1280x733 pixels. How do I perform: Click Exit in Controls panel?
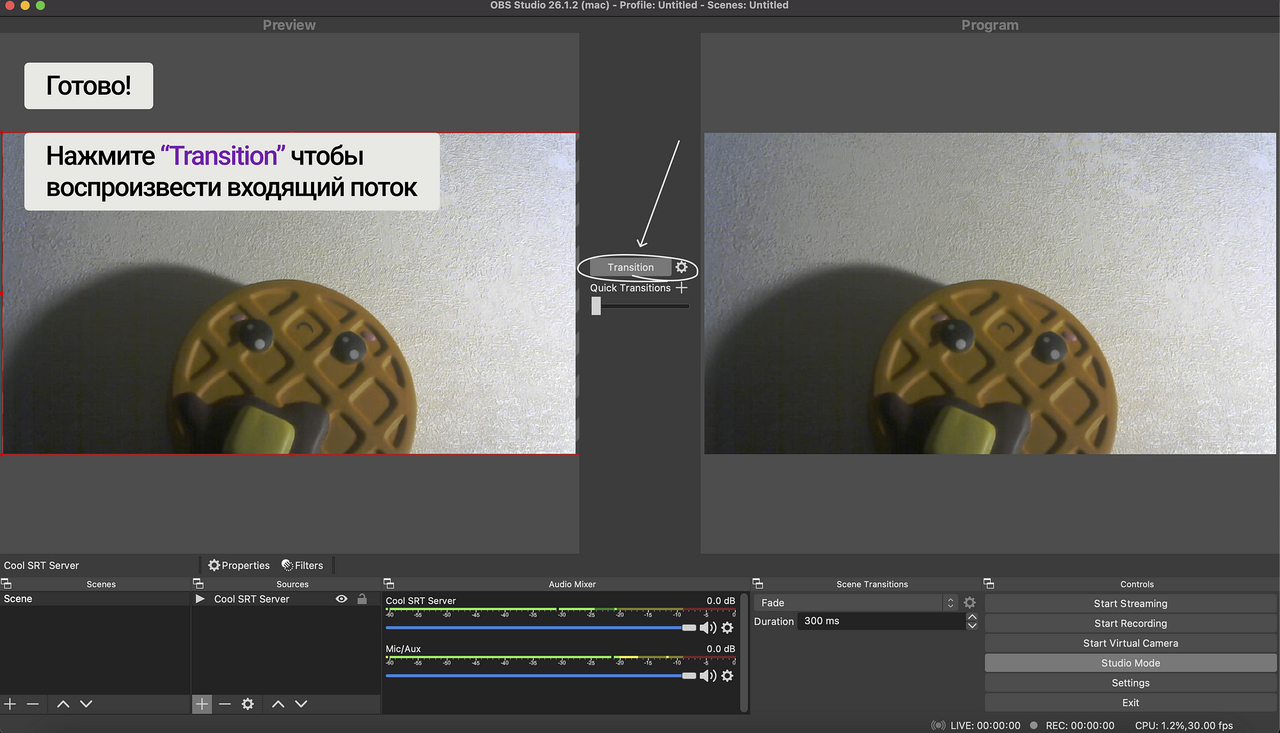point(1130,703)
